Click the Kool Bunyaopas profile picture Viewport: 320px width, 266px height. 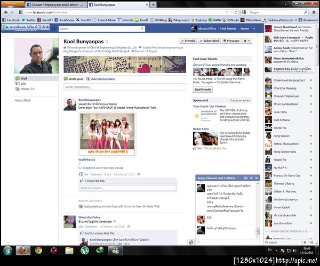36,55
